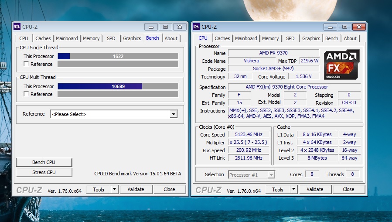Viewport: 392px width, 222px height.
Task: Click L1 Inst. cache '4 x 64 KBytes'
Action: (x=317, y=142)
